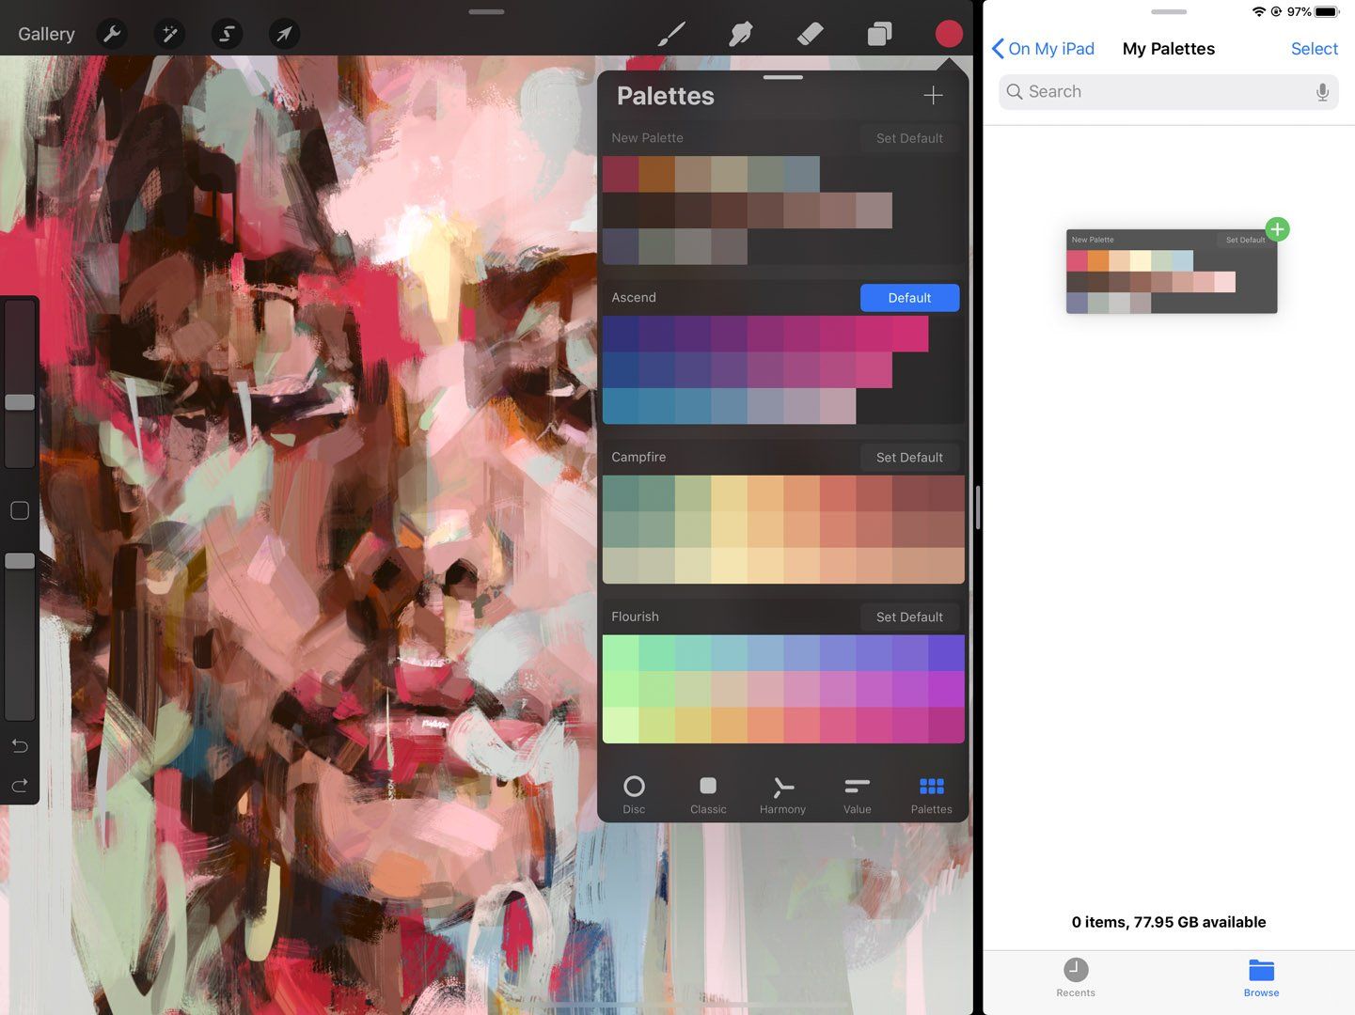1355x1015 pixels.
Task: Open the Classic color mode
Action: pos(708,792)
